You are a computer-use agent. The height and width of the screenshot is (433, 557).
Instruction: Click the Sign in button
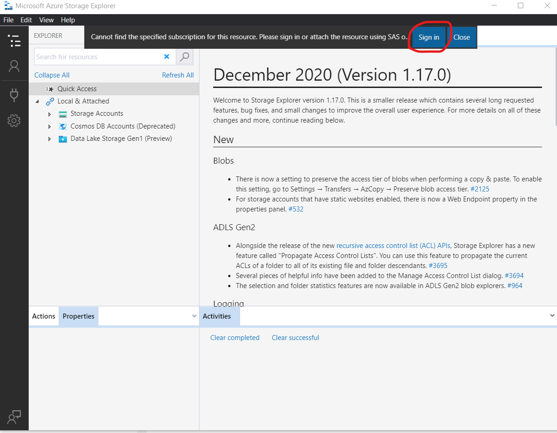[x=429, y=37]
